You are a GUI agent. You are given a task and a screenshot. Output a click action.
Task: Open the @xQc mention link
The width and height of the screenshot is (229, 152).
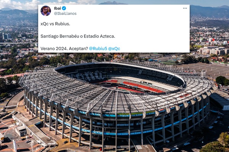coord(114,49)
